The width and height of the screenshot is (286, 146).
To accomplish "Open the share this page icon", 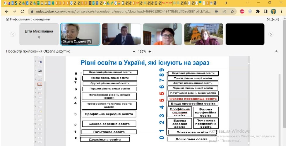I will (x=224, y=11).
